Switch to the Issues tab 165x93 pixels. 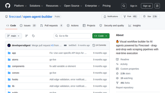(x=28, y=26)
